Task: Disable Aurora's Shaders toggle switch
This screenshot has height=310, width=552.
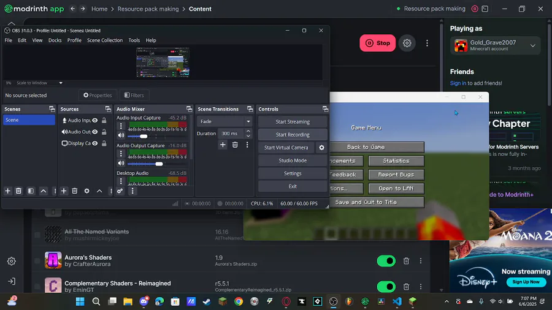Action: click(x=386, y=261)
